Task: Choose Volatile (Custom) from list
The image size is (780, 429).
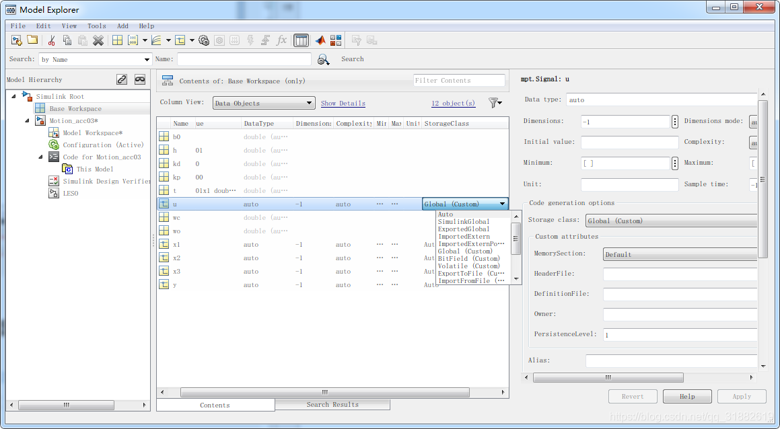Action: point(468,266)
